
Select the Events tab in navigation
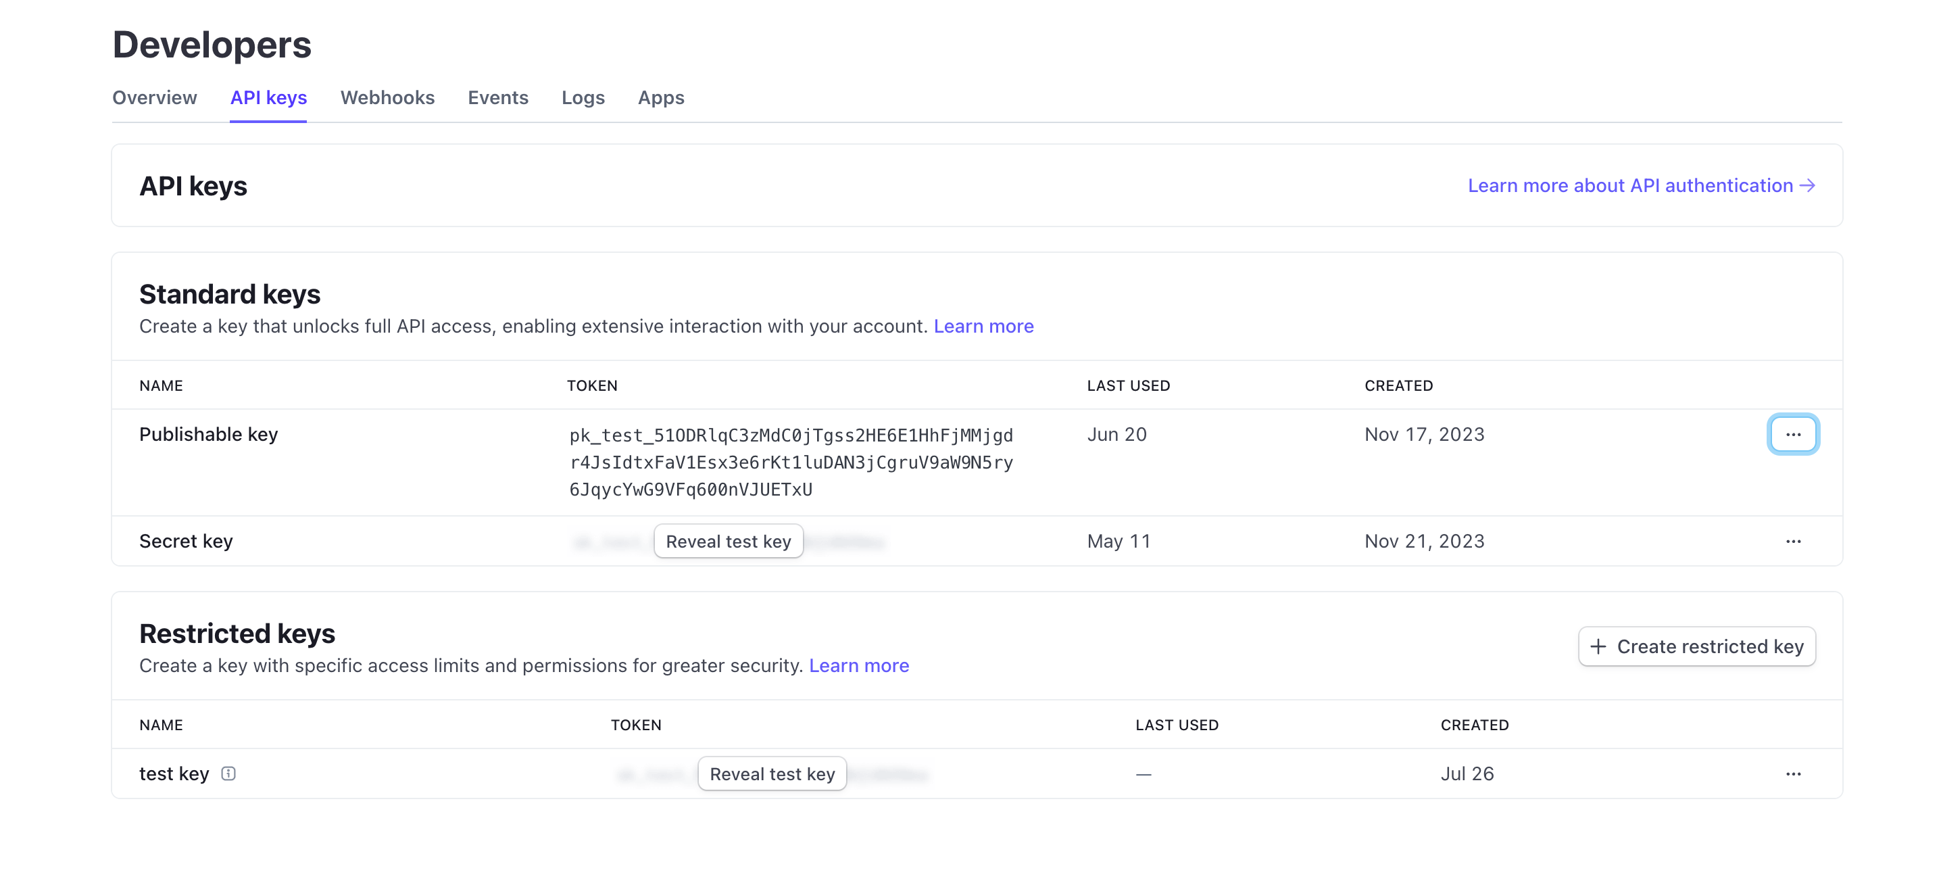[497, 97]
